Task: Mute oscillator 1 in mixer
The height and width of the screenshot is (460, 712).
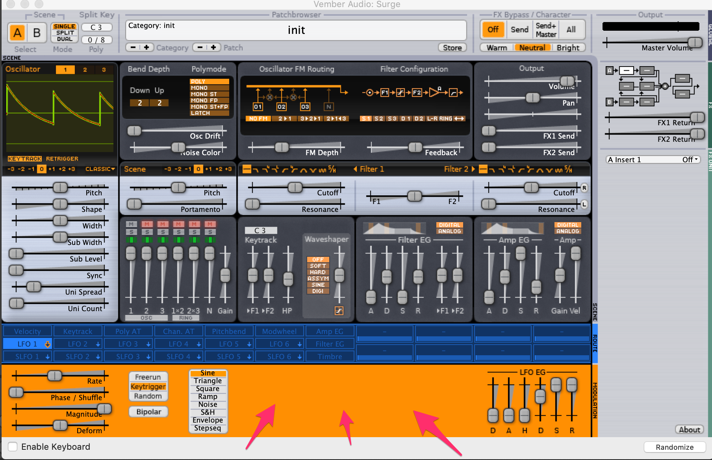Action: (131, 224)
